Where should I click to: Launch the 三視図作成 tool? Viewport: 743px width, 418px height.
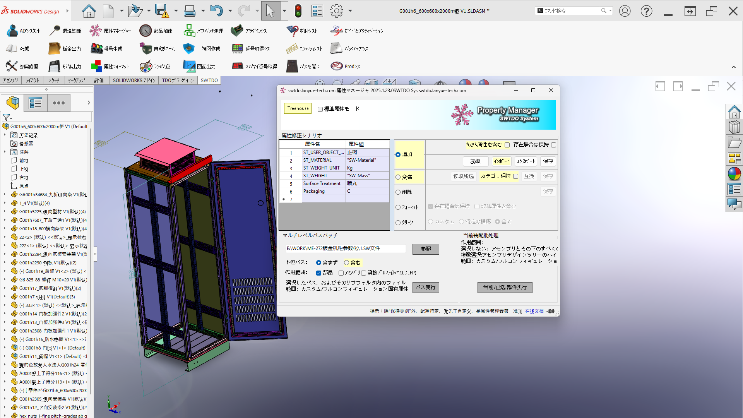pyautogui.click(x=188, y=49)
